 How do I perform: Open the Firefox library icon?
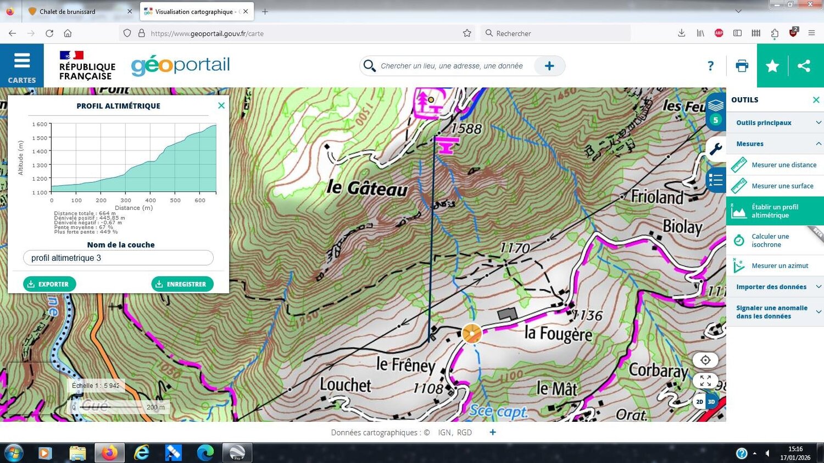[700, 33]
